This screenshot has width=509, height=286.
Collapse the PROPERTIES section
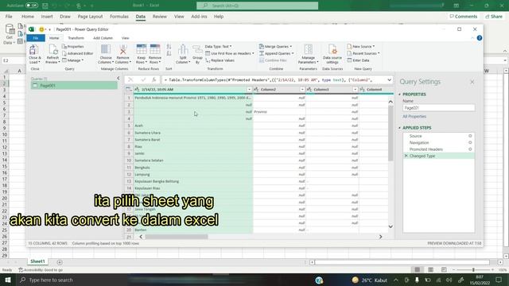coord(399,95)
